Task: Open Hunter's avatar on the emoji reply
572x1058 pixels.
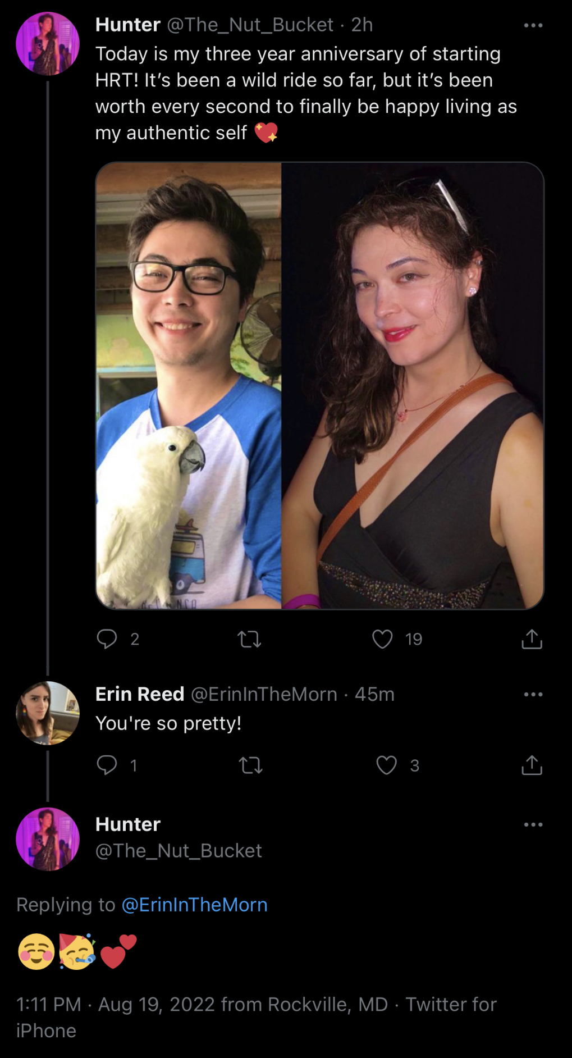Action: click(48, 839)
